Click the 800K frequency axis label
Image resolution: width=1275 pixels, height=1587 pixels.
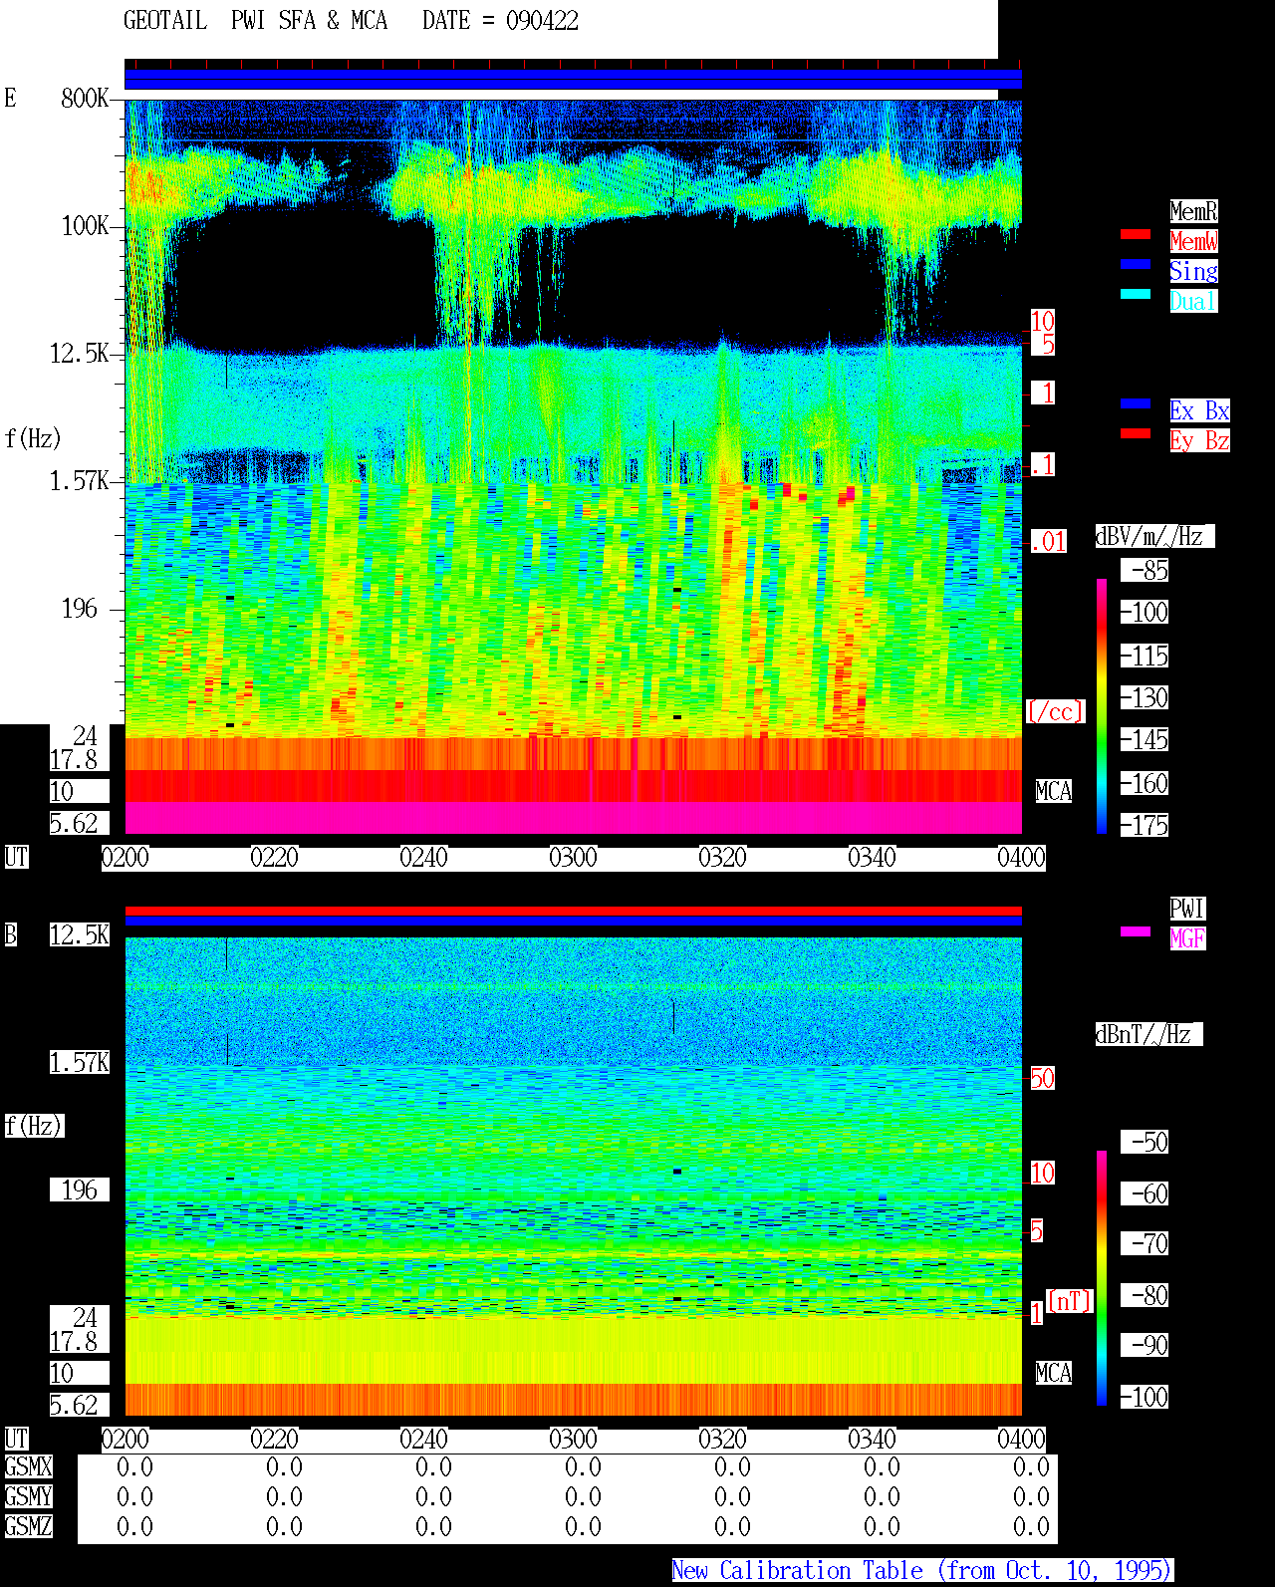click(85, 98)
